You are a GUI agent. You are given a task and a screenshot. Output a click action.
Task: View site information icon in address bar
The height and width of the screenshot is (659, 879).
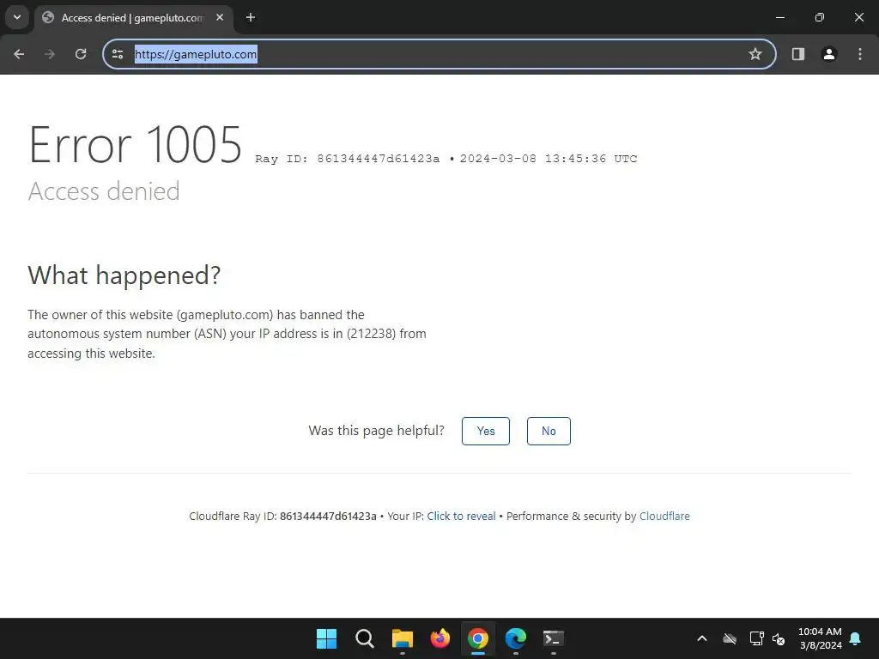pyautogui.click(x=118, y=54)
